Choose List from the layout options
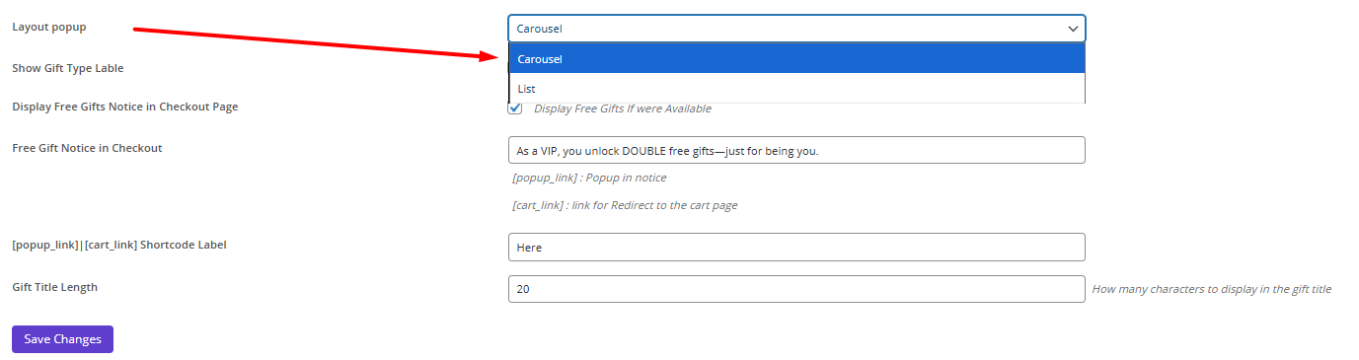 point(796,89)
